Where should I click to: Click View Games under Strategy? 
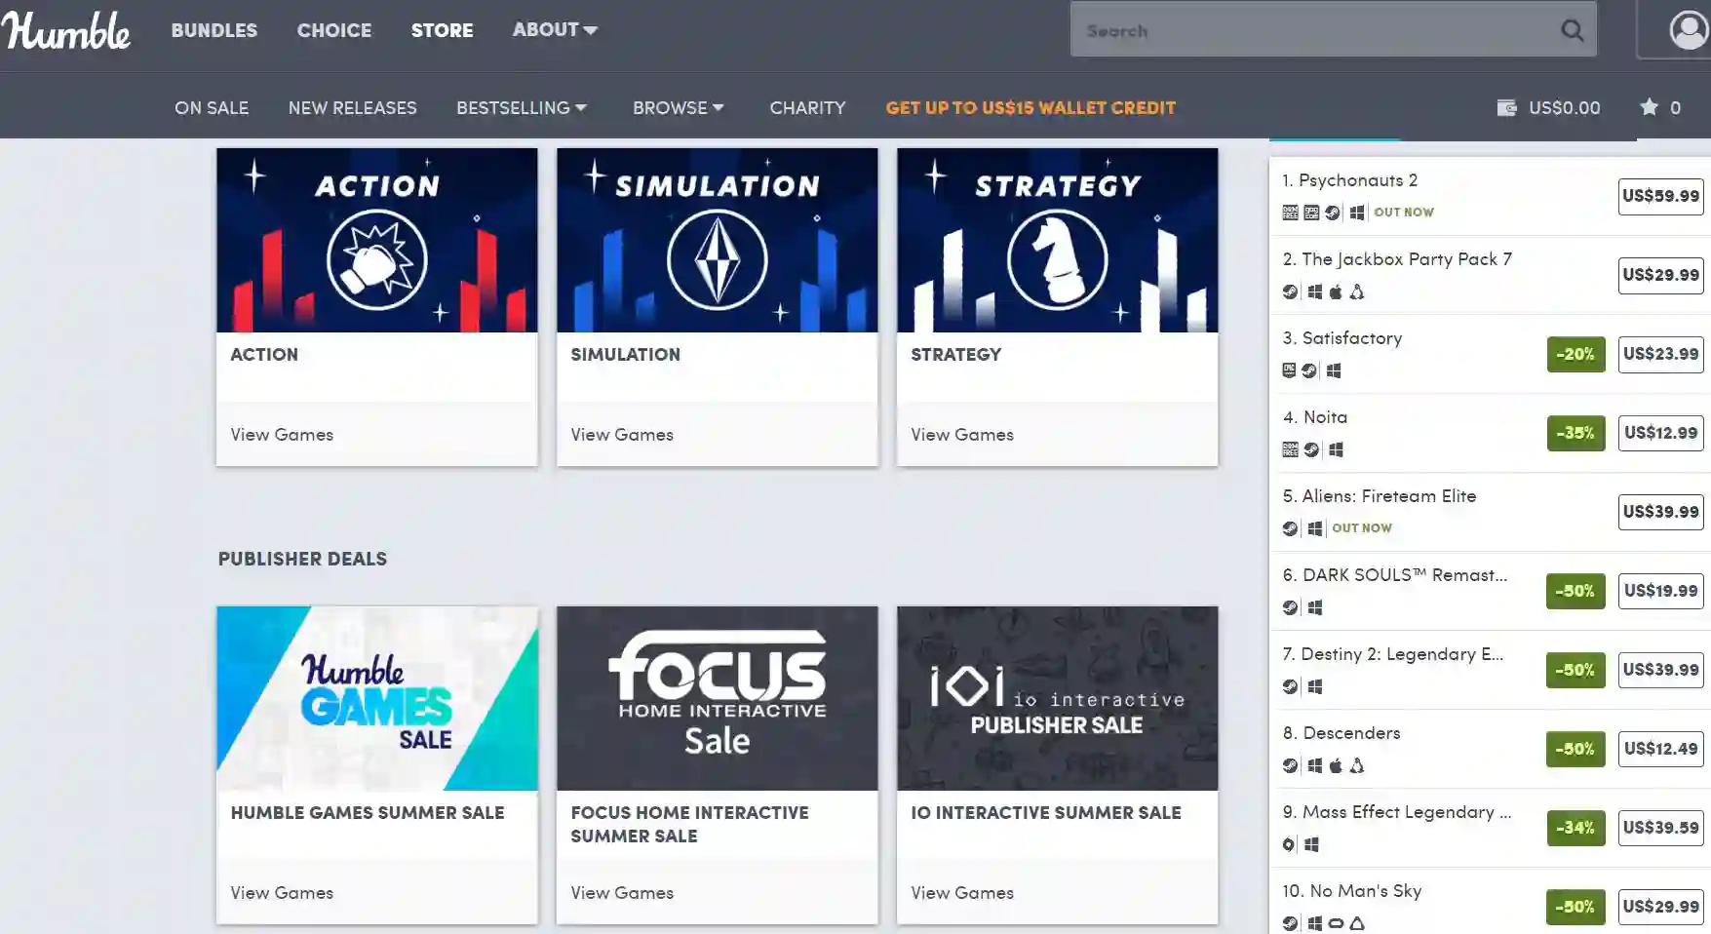(962, 435)
